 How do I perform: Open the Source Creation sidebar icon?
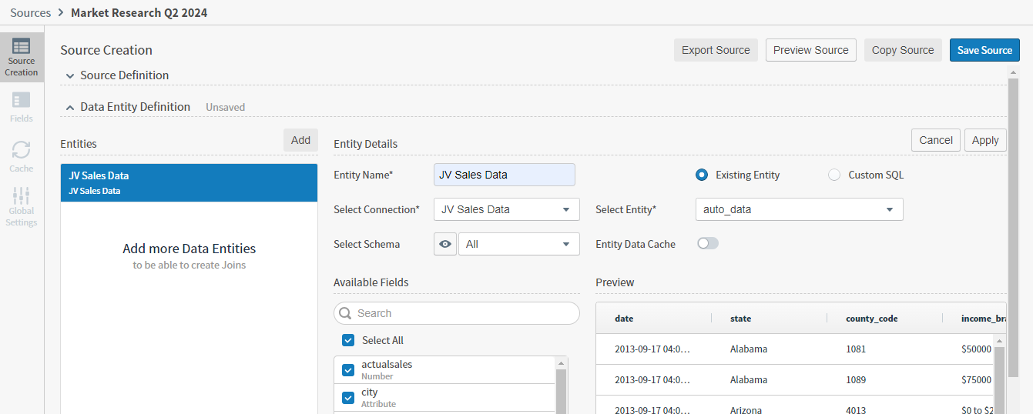(22, 57)
